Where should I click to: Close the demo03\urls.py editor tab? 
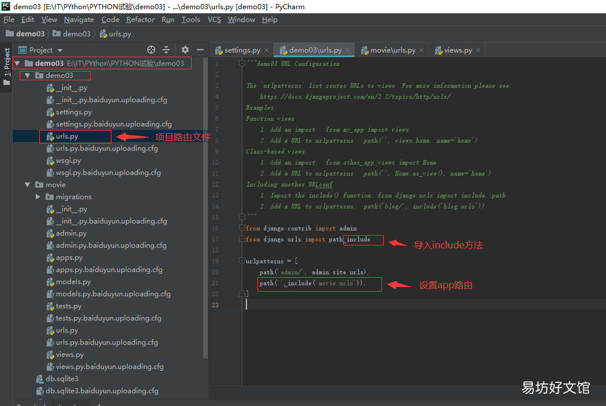tap(348, 50)
